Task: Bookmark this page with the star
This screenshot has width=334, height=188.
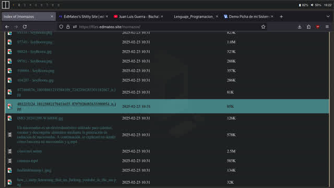Action: coord(263,27)
